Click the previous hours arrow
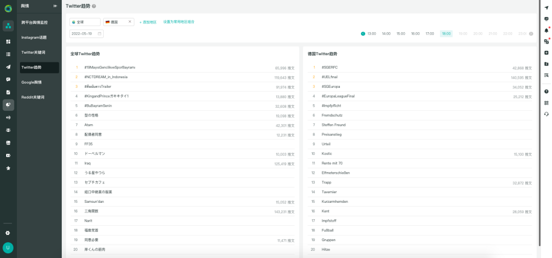The image size is (552, 258). pyautogui.click(x=363, y=34)
